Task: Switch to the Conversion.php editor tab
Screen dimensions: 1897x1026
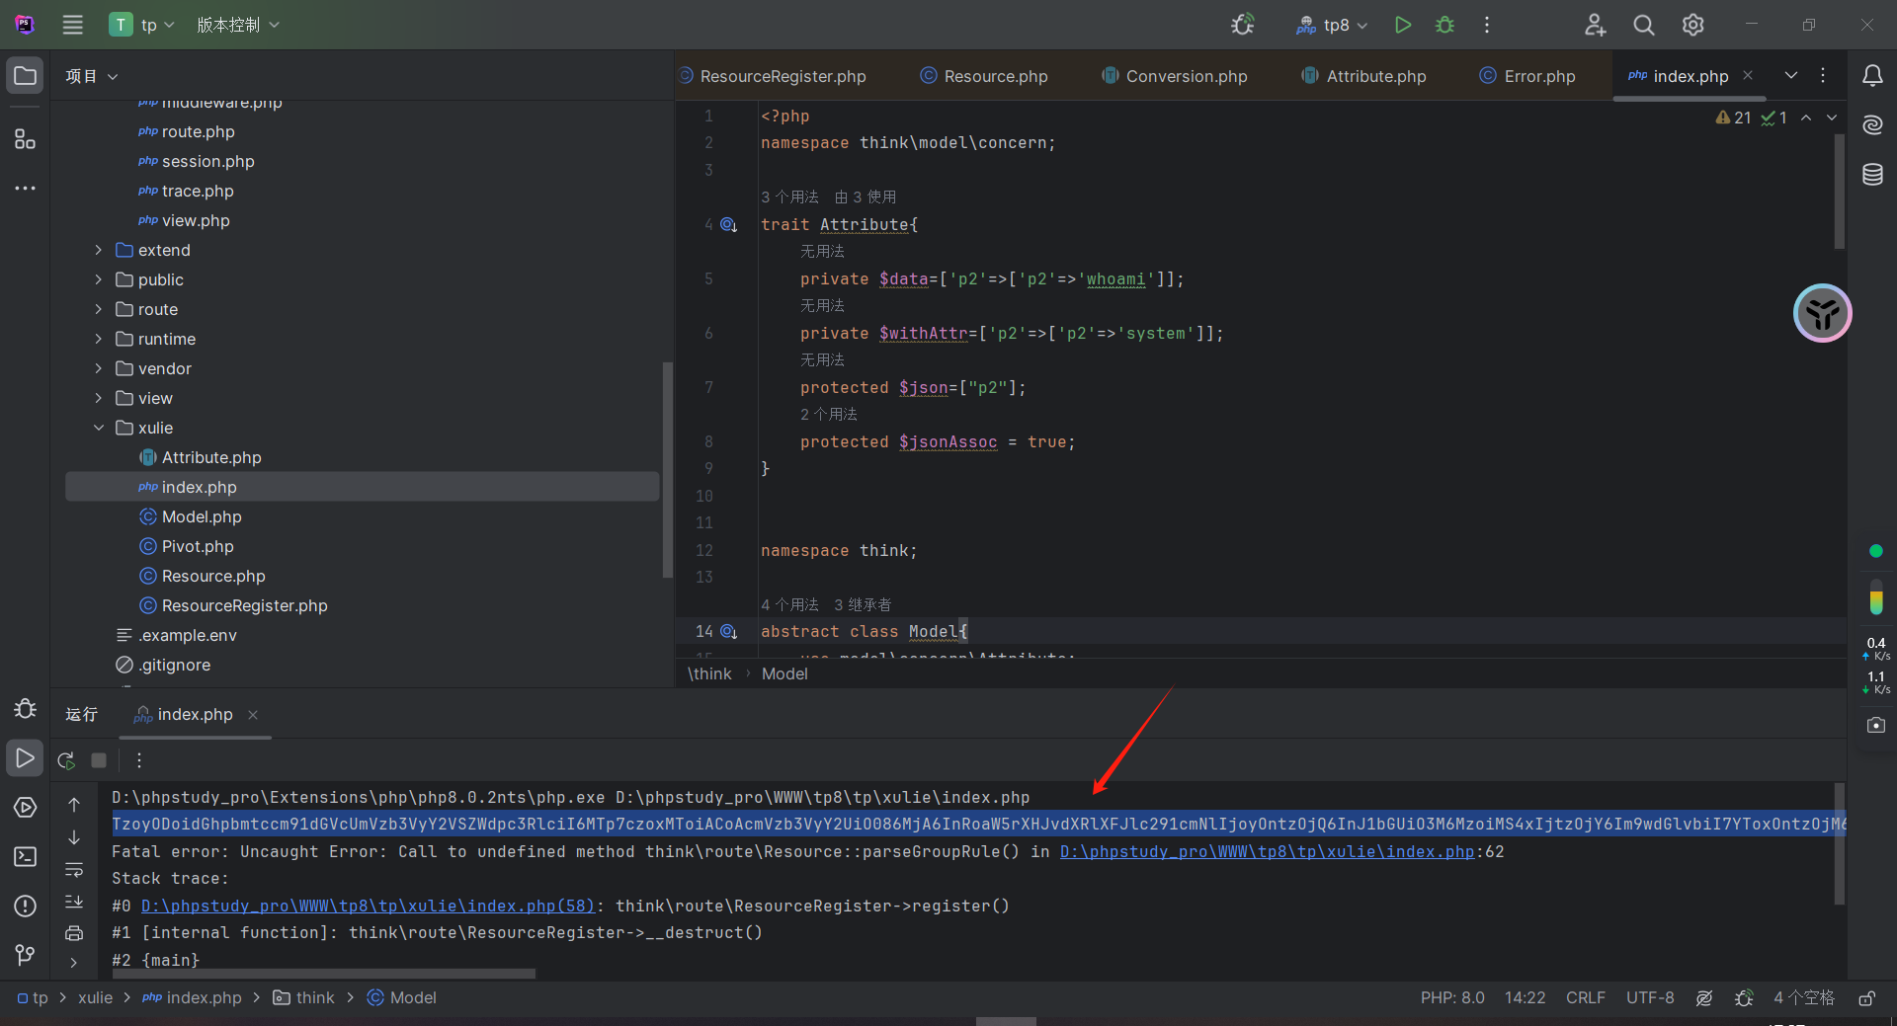Action: pyautogui.click(x=1186, y=76)
